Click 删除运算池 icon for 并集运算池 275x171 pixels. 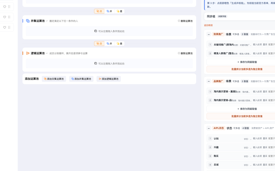click(179, 21)
